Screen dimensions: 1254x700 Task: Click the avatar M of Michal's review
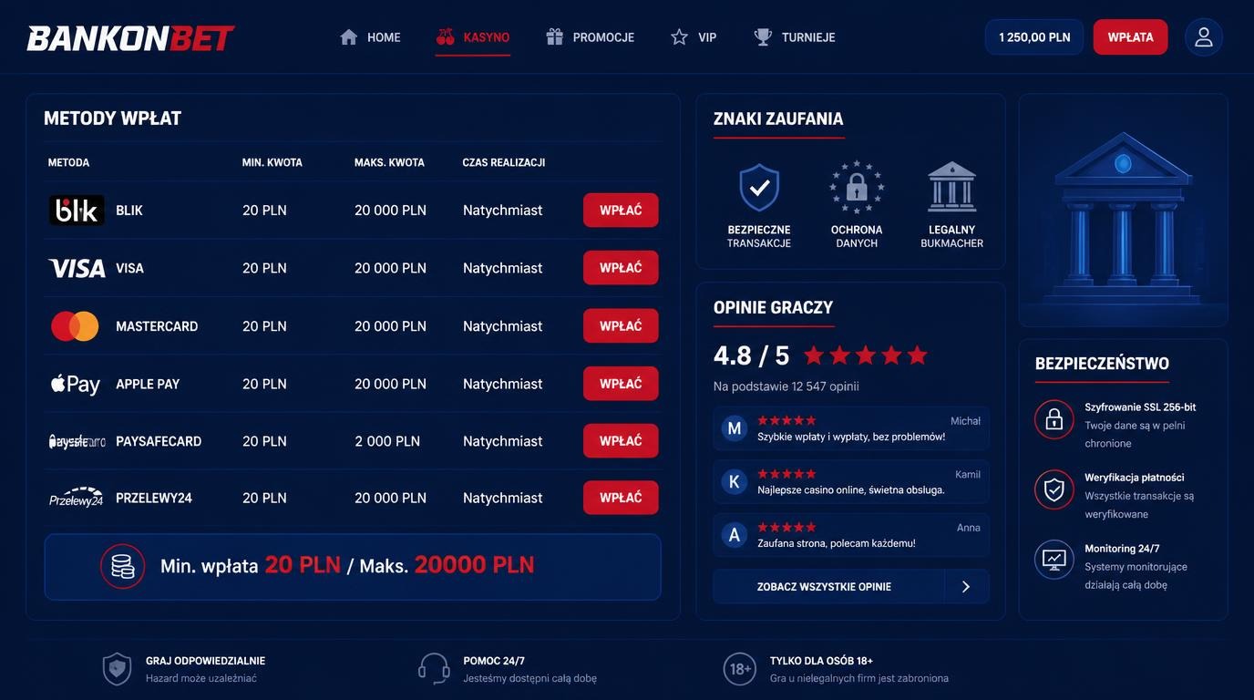point(734,428)
